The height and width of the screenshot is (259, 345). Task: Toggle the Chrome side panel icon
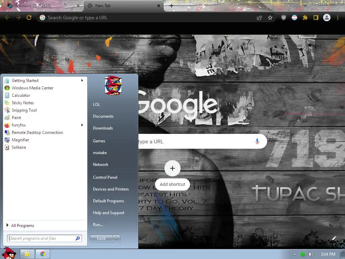316,18
